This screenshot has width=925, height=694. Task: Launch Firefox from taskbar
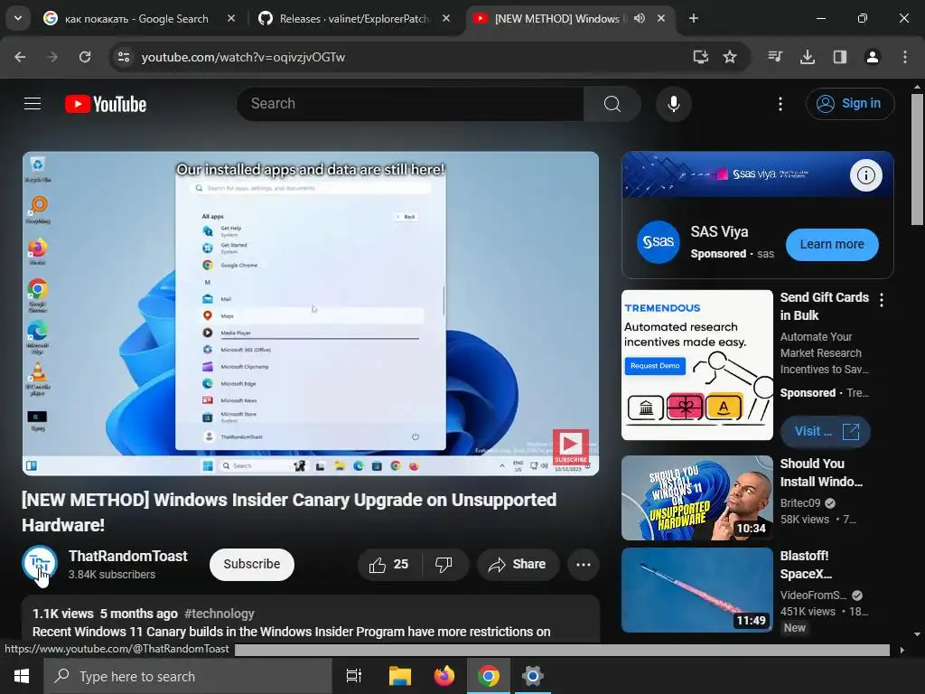click(444, 676)
